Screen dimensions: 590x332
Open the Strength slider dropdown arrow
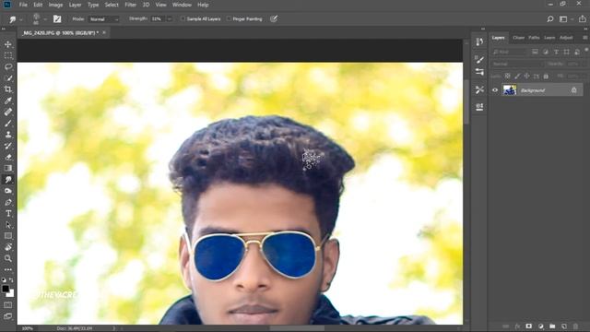point(170,18)
